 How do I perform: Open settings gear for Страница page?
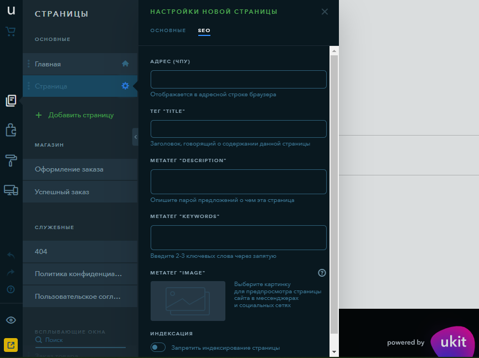125,86
